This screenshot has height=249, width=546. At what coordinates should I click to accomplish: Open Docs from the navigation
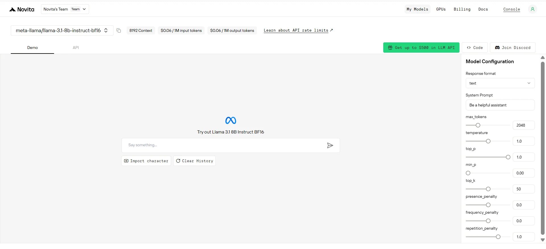click(x=483, y=9)
